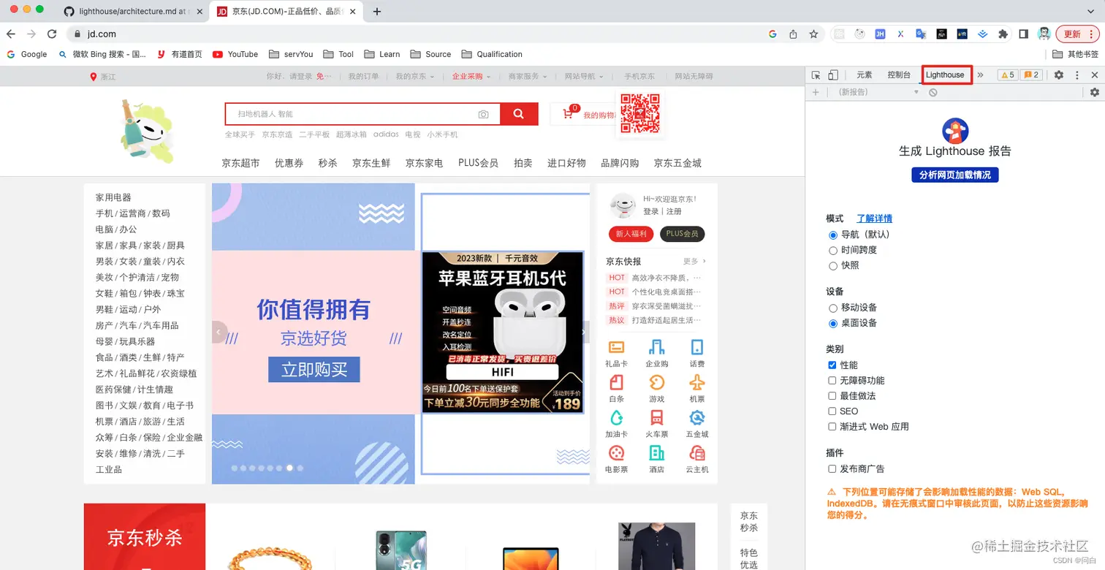Viewport: 1105px width, 570px height.
Task: Start a new Lighthouse report with the plus icon
Action: (816, 92)
